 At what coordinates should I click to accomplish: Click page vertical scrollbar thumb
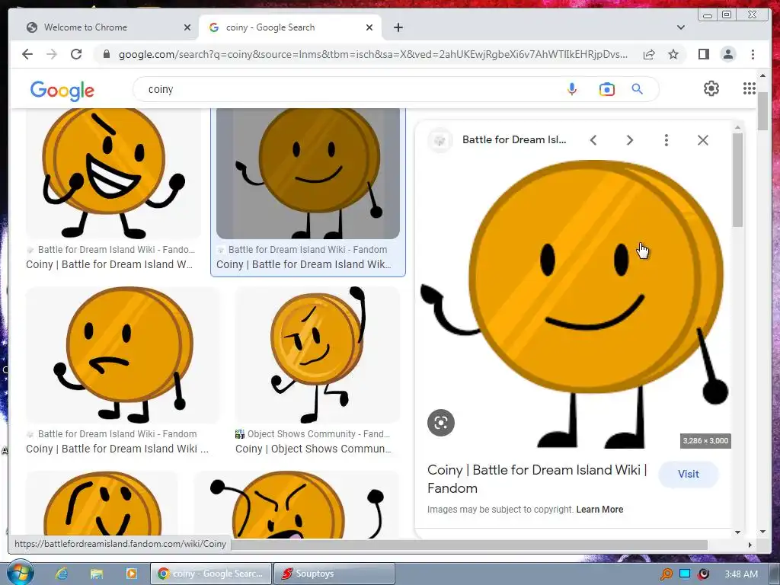(x=763, y=111)
